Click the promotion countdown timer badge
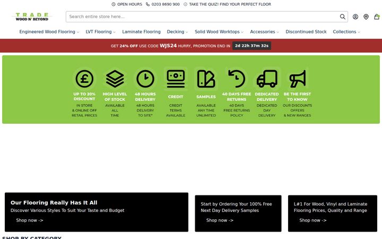This screenshot has width=382, height=239. tap(251, 46)
